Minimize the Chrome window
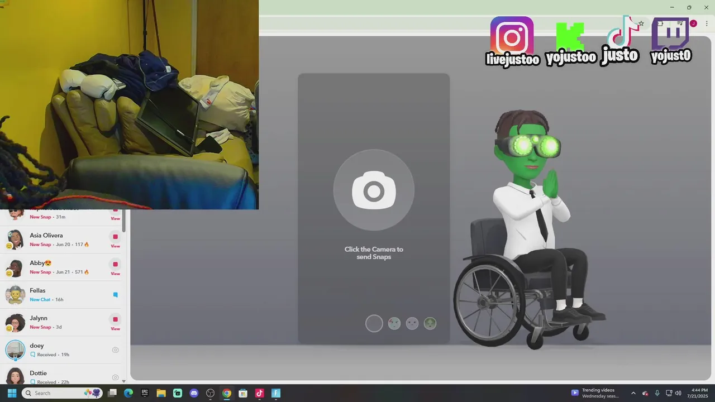This screenshot has height=402, width=715. tap(672, 7)
